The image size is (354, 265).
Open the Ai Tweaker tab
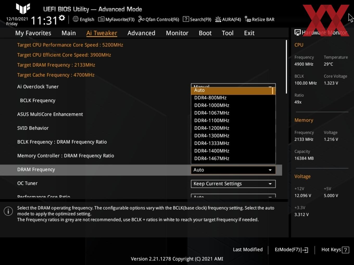(x=102, y=33)
